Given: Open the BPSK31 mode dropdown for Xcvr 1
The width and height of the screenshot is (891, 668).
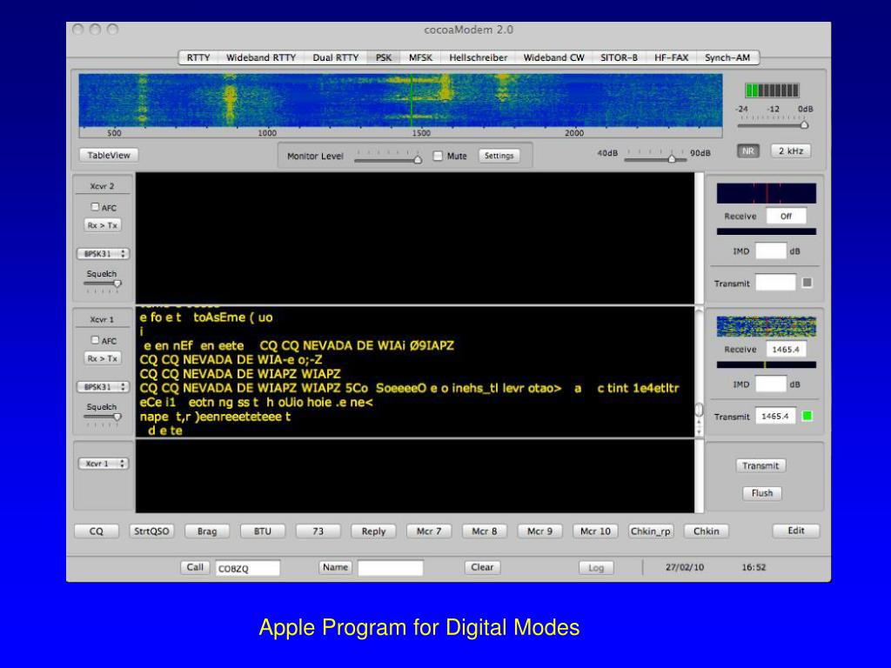Looking at the screenshot, I should pos(103,387).
